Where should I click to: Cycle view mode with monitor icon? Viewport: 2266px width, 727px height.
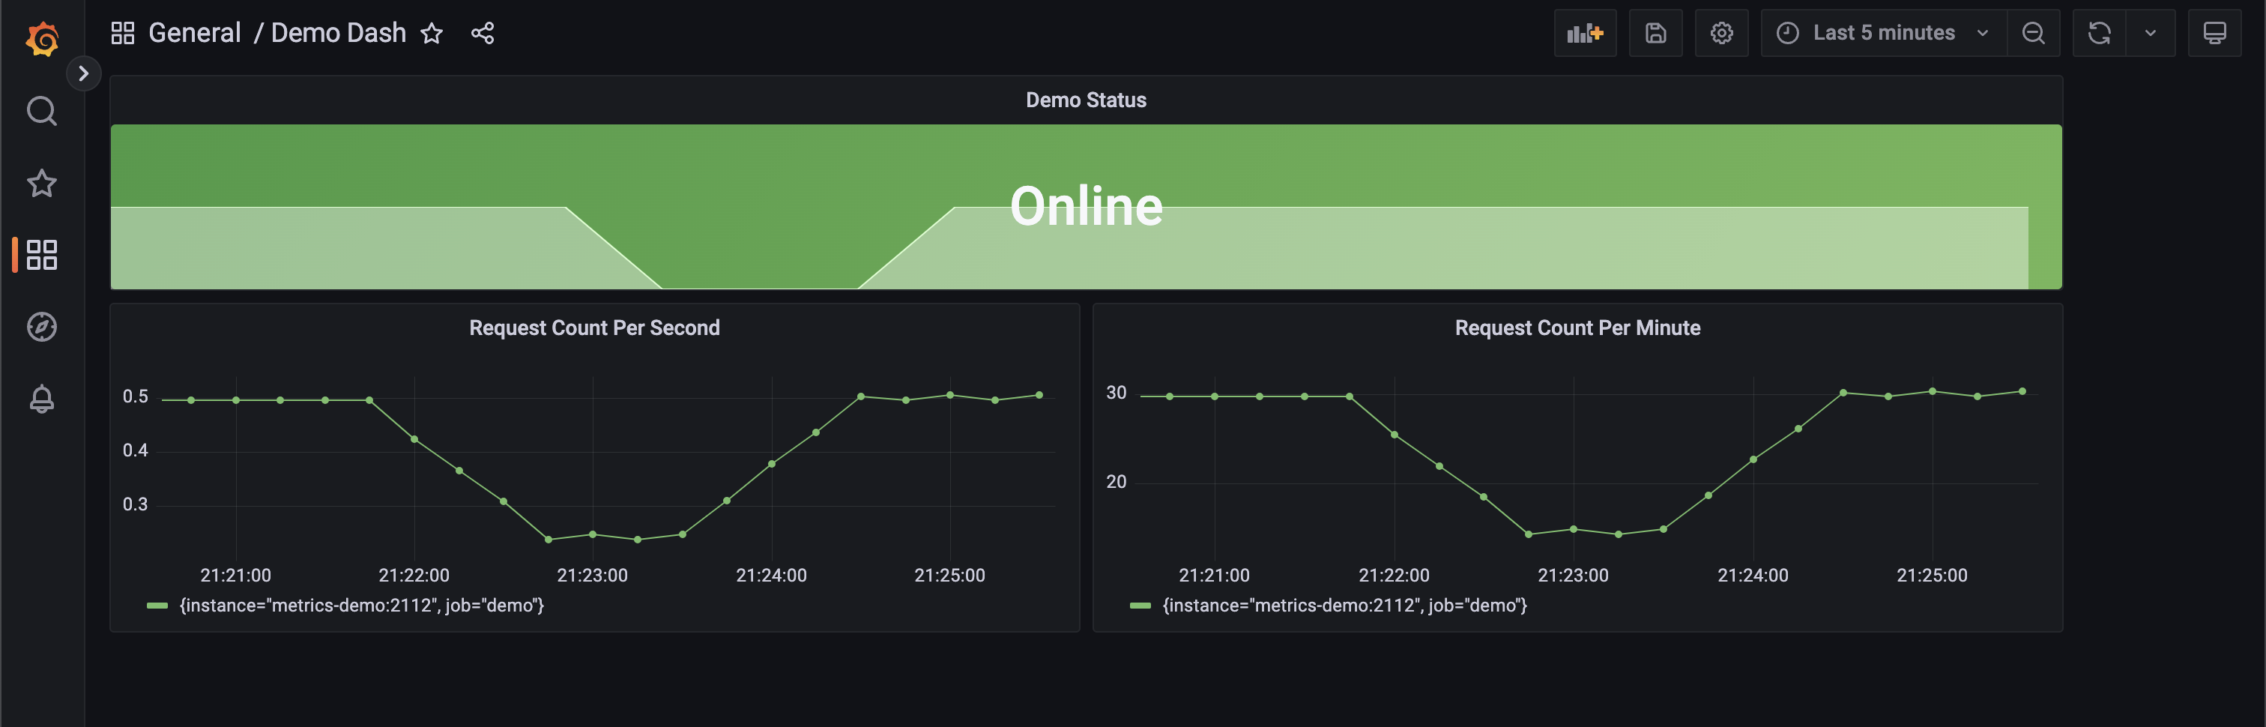pyautogui.click(x=2214, y=34)
